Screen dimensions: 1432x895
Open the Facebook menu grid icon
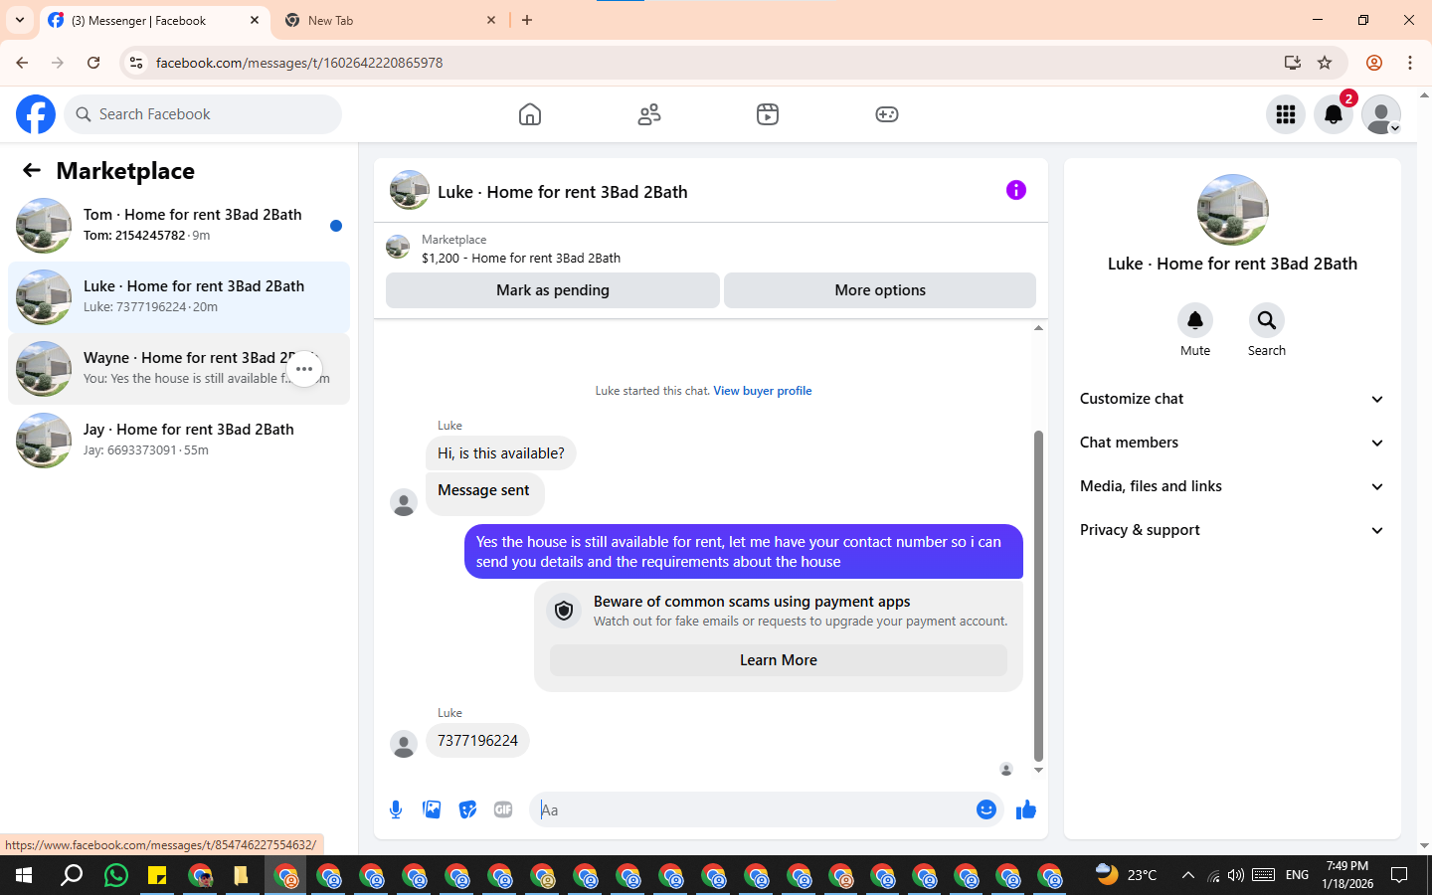pyautogui.click(x=1286, y=114)
